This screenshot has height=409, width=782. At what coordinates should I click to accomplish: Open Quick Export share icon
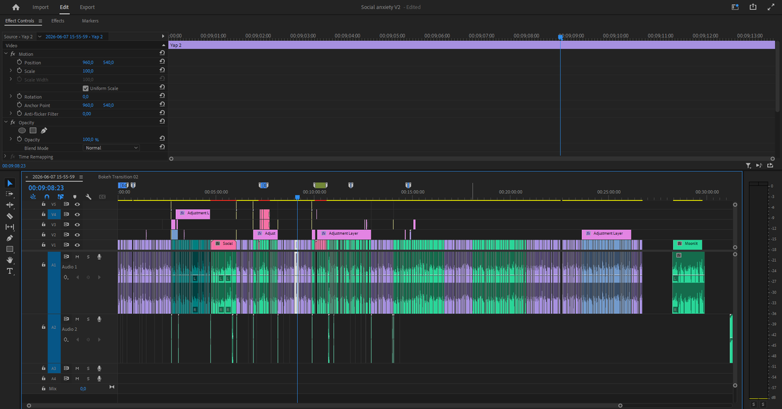click(753, 7)
